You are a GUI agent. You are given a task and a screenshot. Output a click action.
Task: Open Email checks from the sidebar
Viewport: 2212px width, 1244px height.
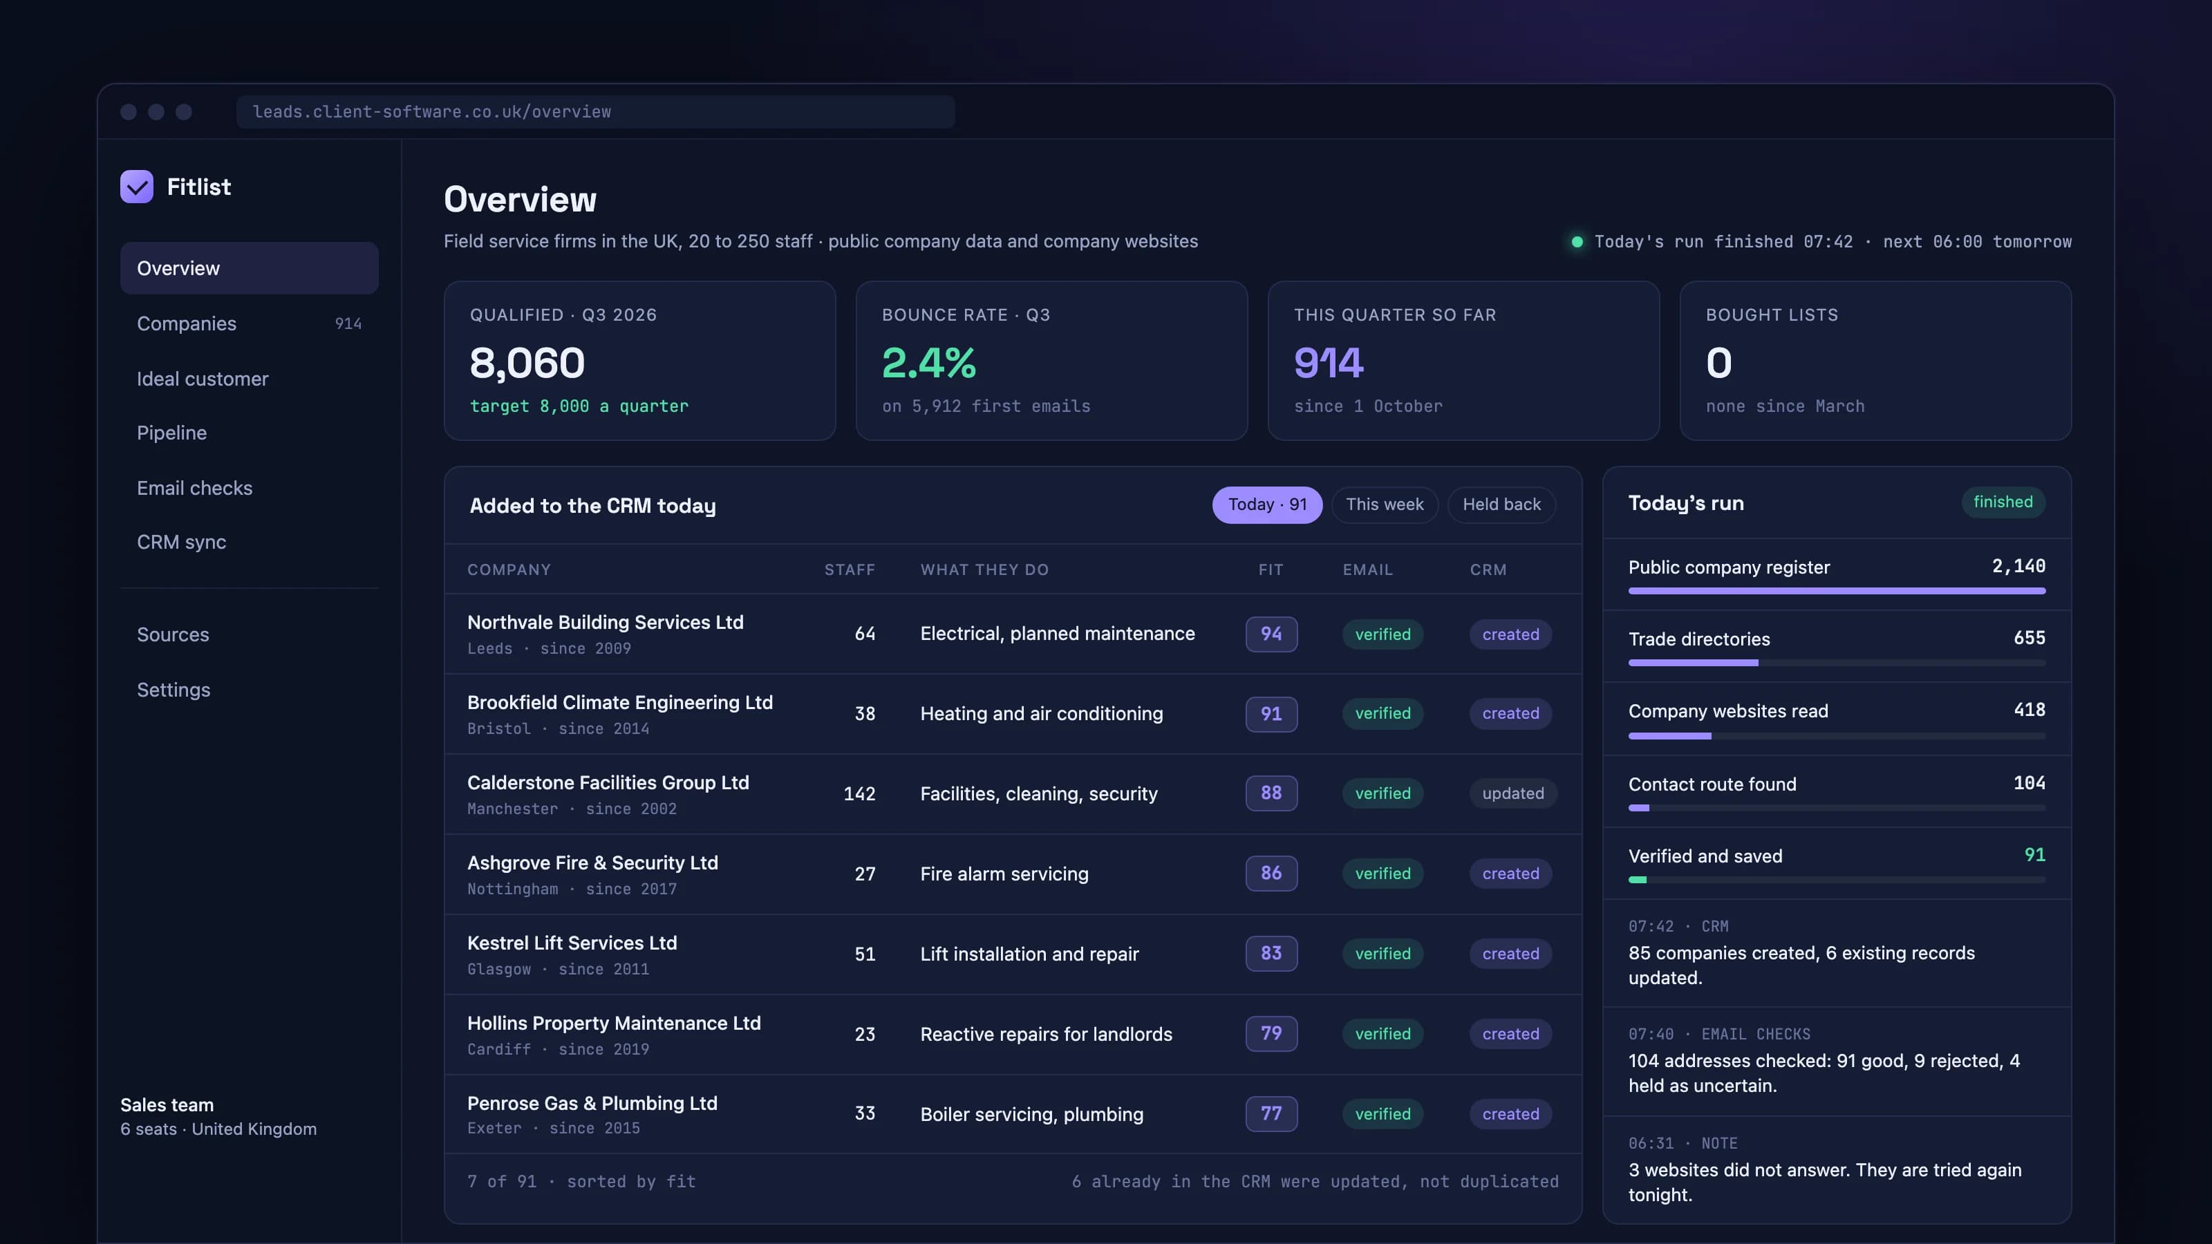point(249,488)
